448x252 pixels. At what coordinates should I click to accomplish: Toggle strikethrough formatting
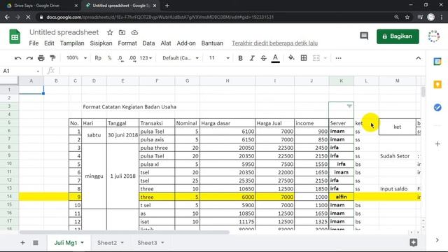(263, 58)
